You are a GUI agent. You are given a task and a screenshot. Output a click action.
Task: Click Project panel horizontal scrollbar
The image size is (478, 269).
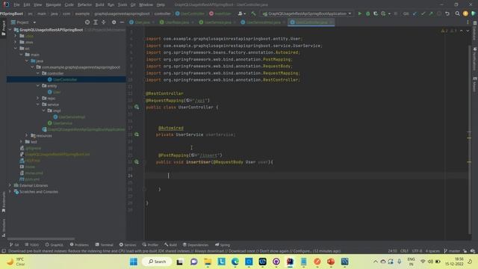41,239
